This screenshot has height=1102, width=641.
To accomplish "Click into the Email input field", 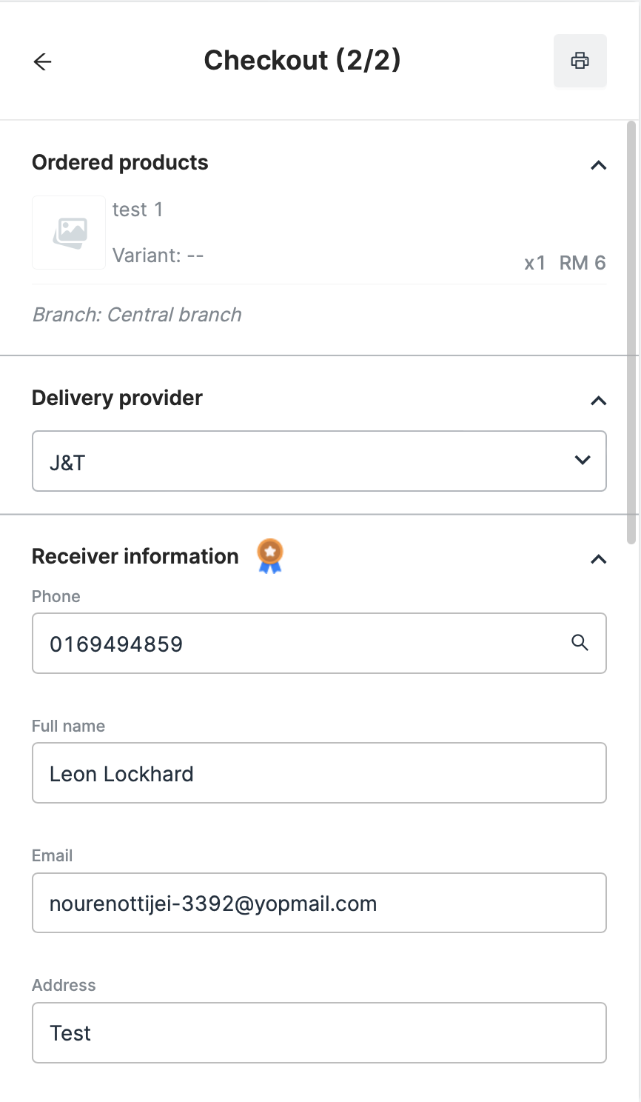I will click(x=319, y=903).
